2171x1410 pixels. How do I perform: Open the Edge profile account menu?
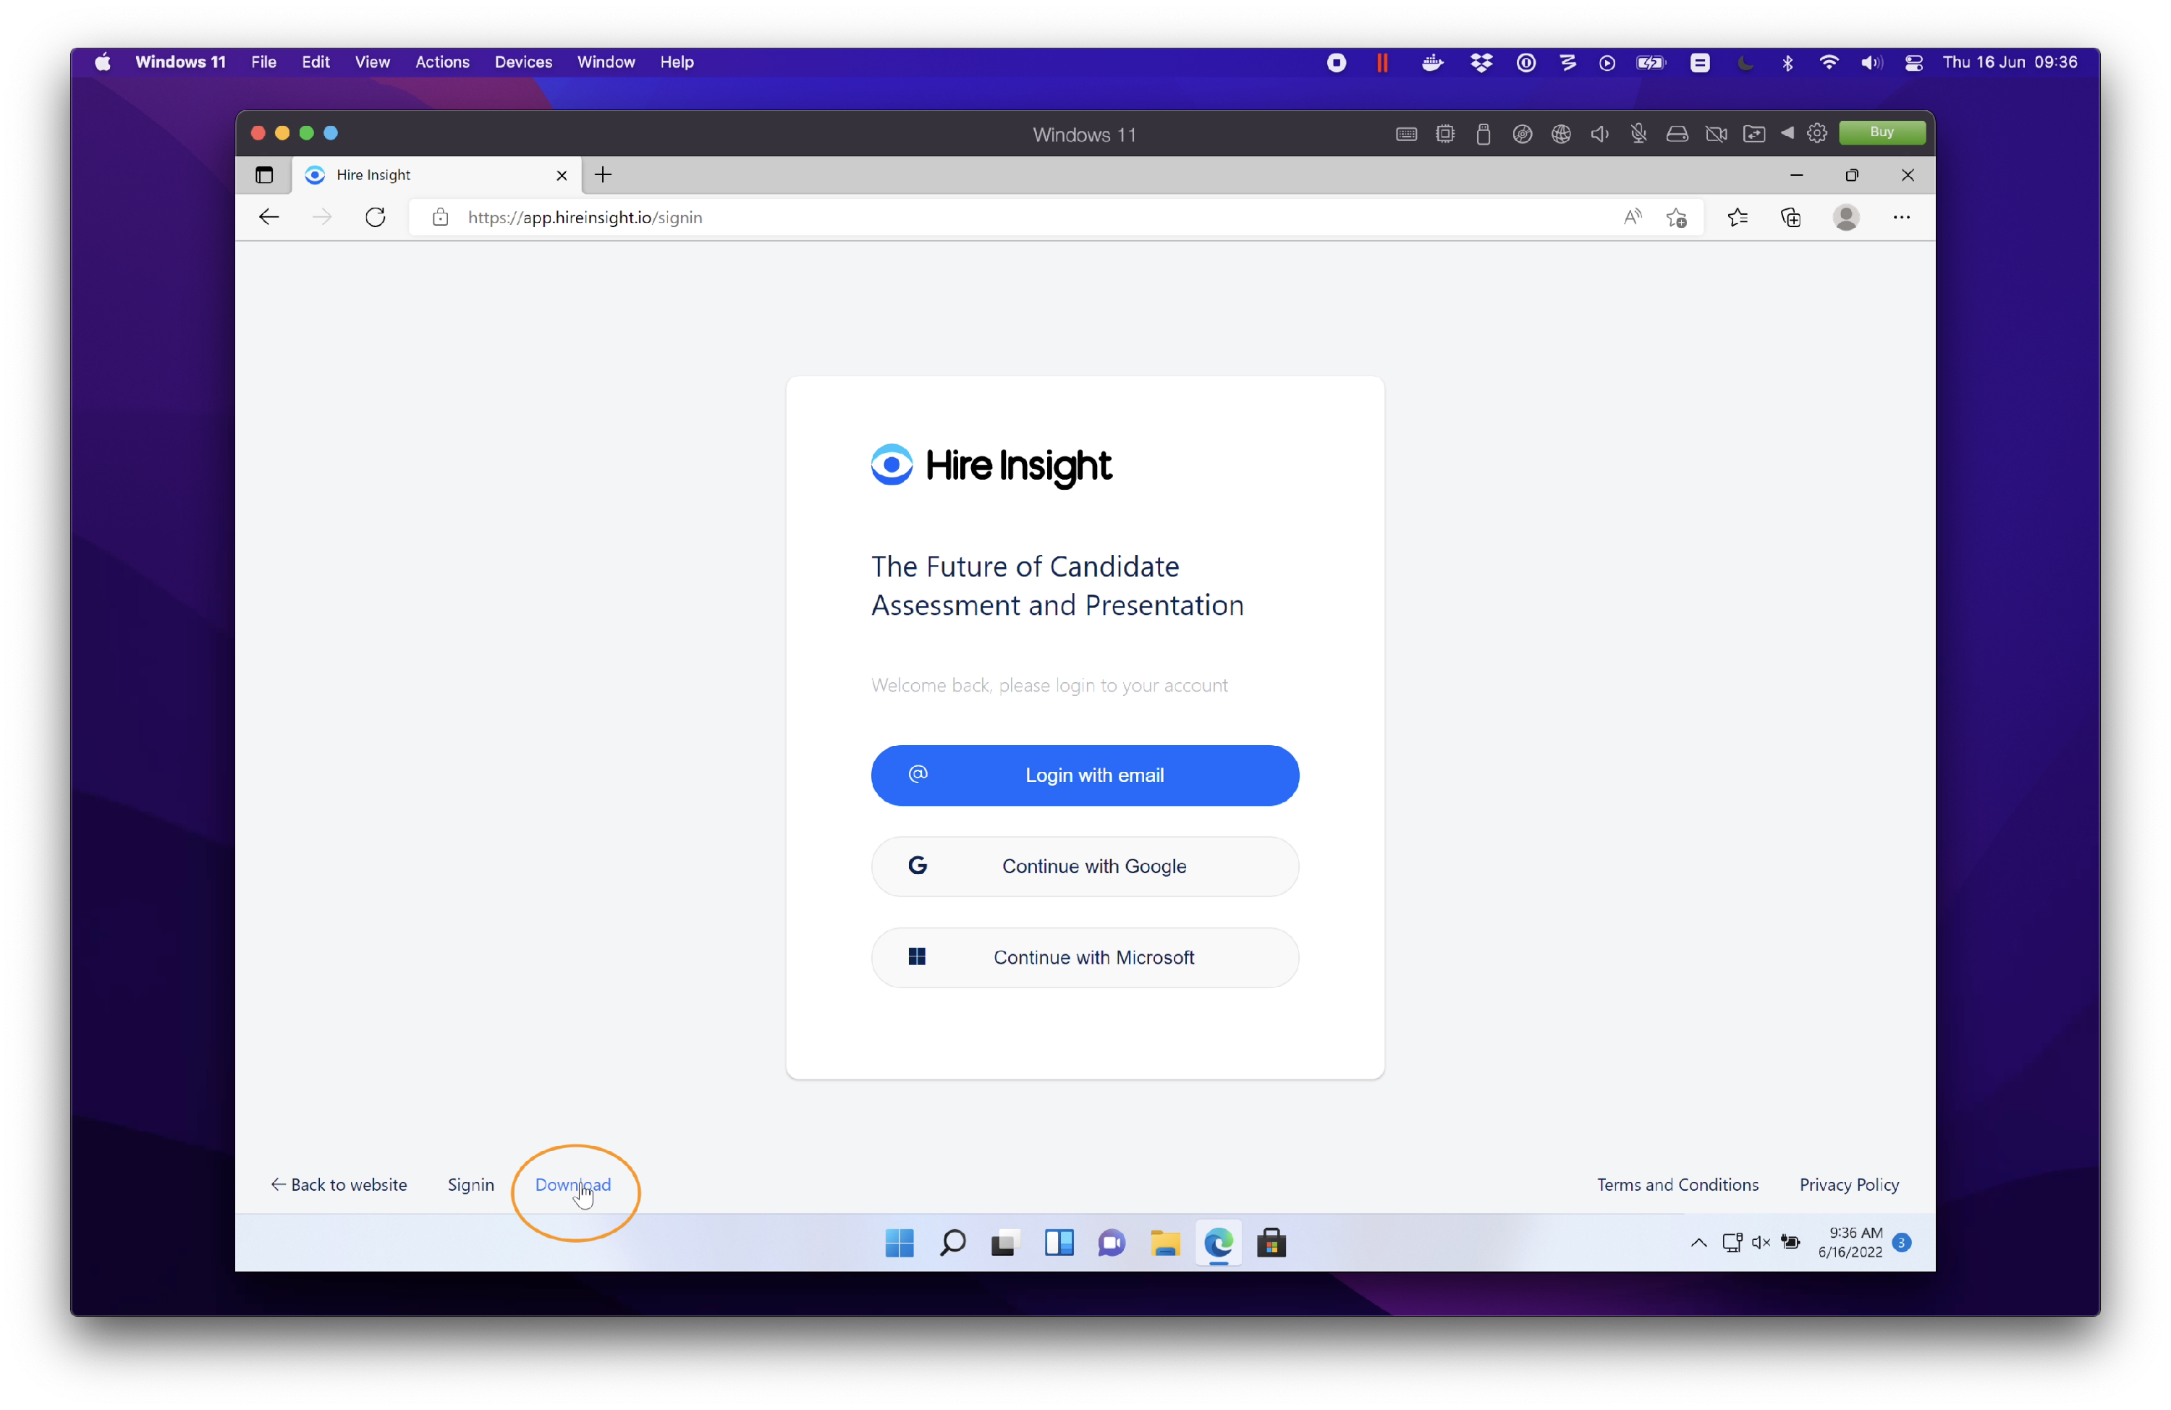[x=1846, y=217]
